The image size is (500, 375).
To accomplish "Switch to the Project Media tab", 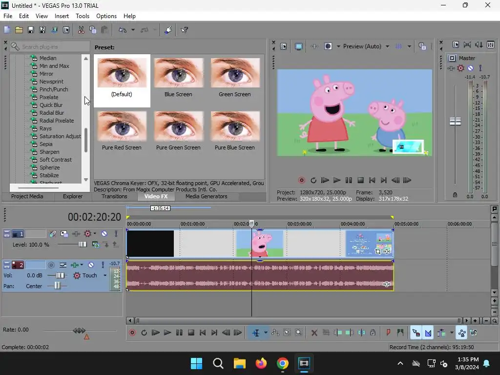I will click(x=27, y=196).
